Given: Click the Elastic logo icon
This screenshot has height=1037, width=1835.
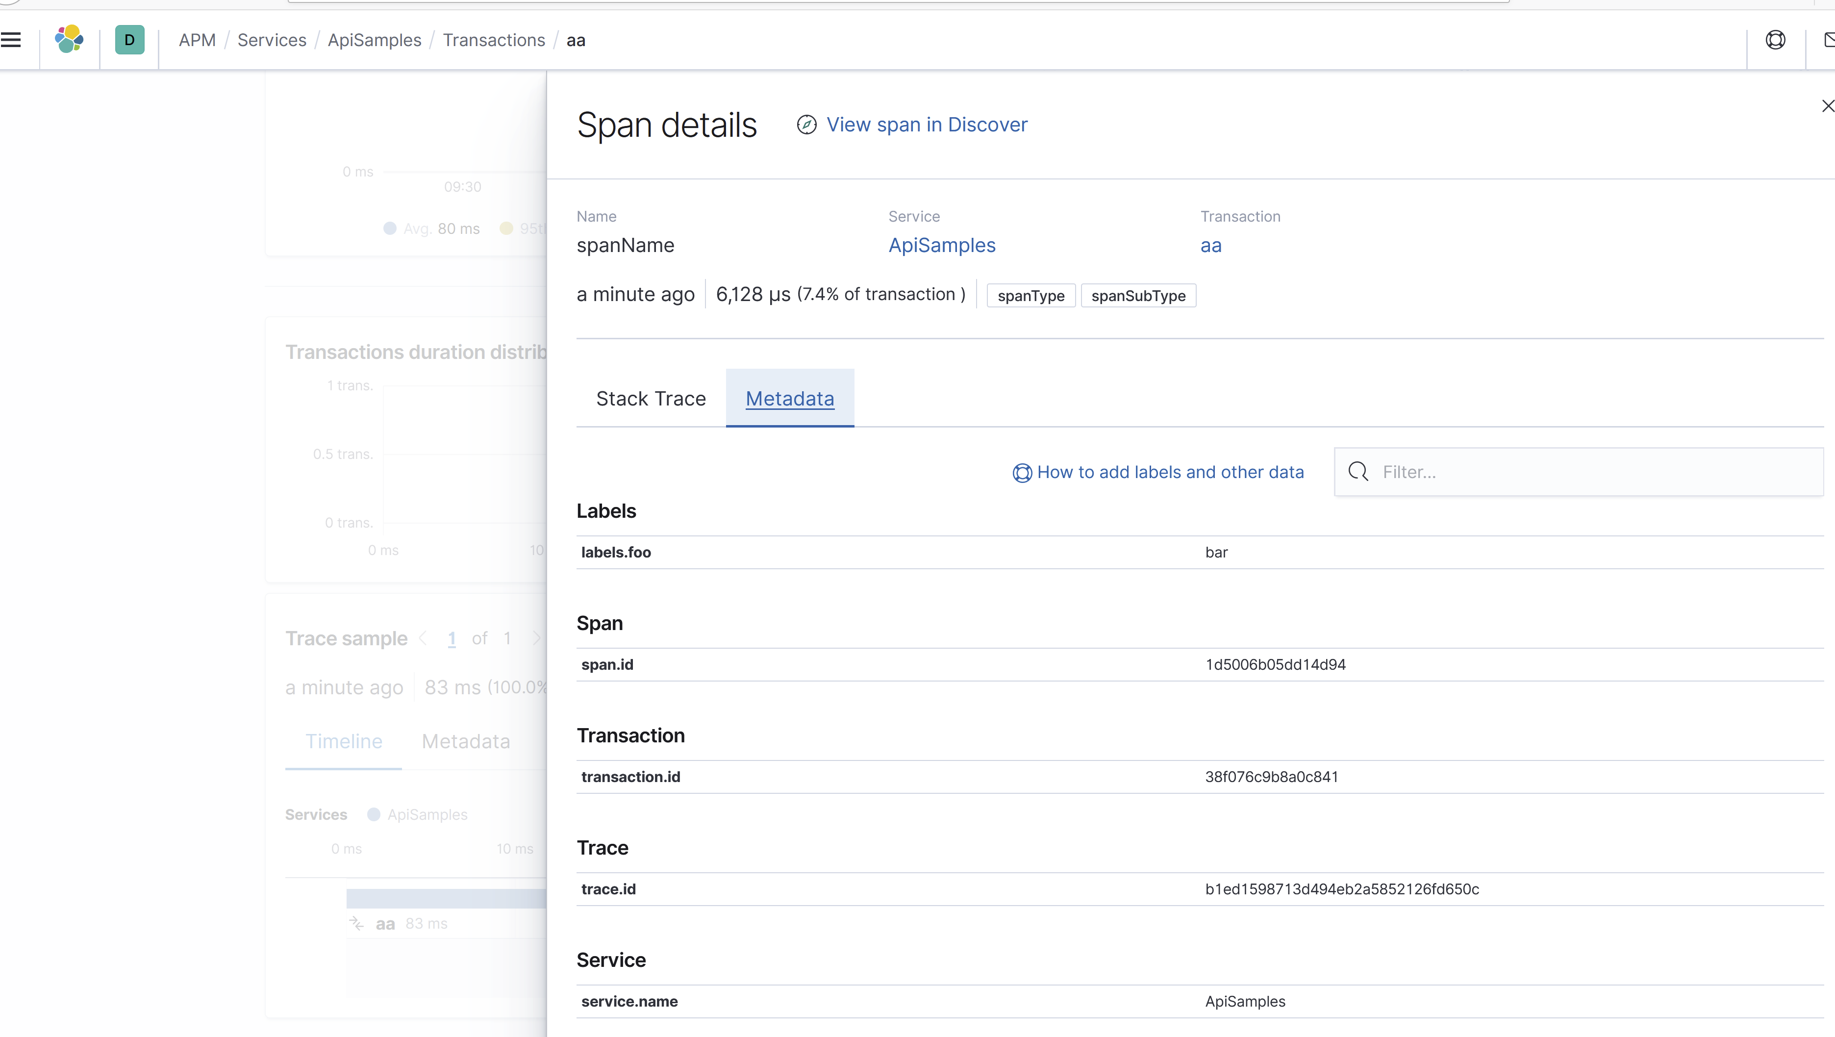Looking at the screenshot, I should point(69,40).
